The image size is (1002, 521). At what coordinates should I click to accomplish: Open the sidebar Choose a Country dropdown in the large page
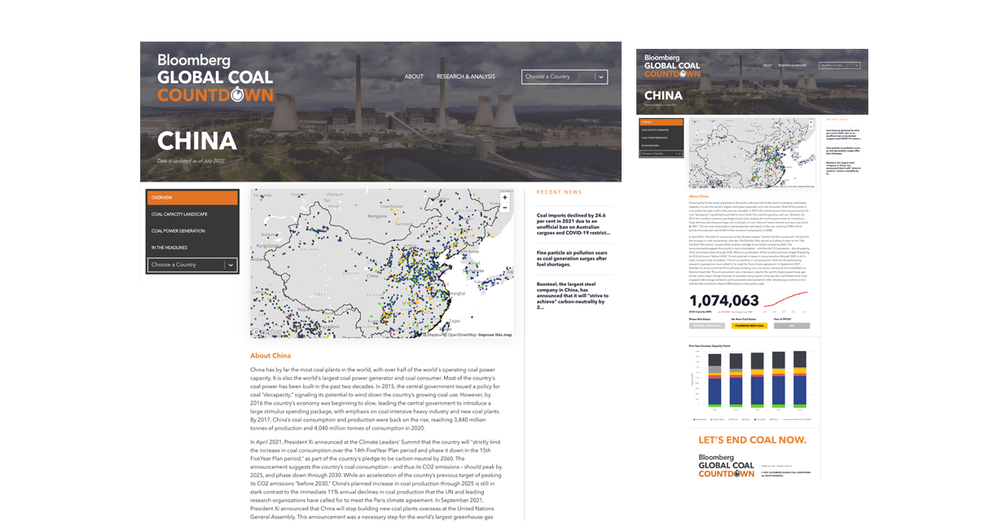192,265
